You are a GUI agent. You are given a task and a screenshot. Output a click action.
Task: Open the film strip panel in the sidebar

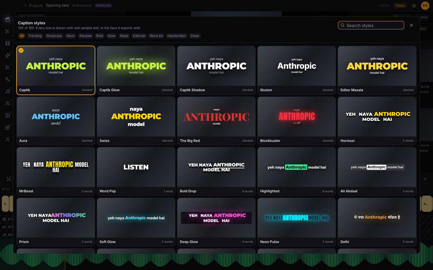click(8, 43)
